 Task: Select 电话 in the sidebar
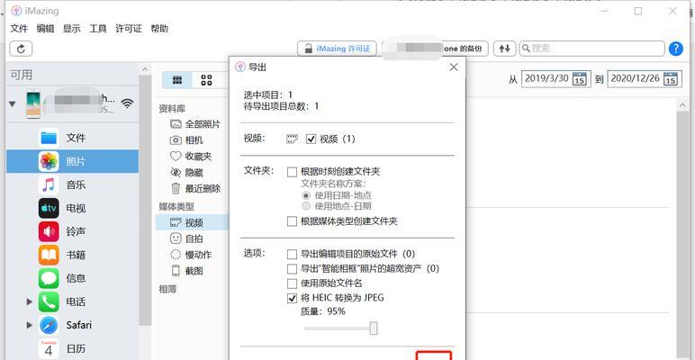click(x=72, y=301)
